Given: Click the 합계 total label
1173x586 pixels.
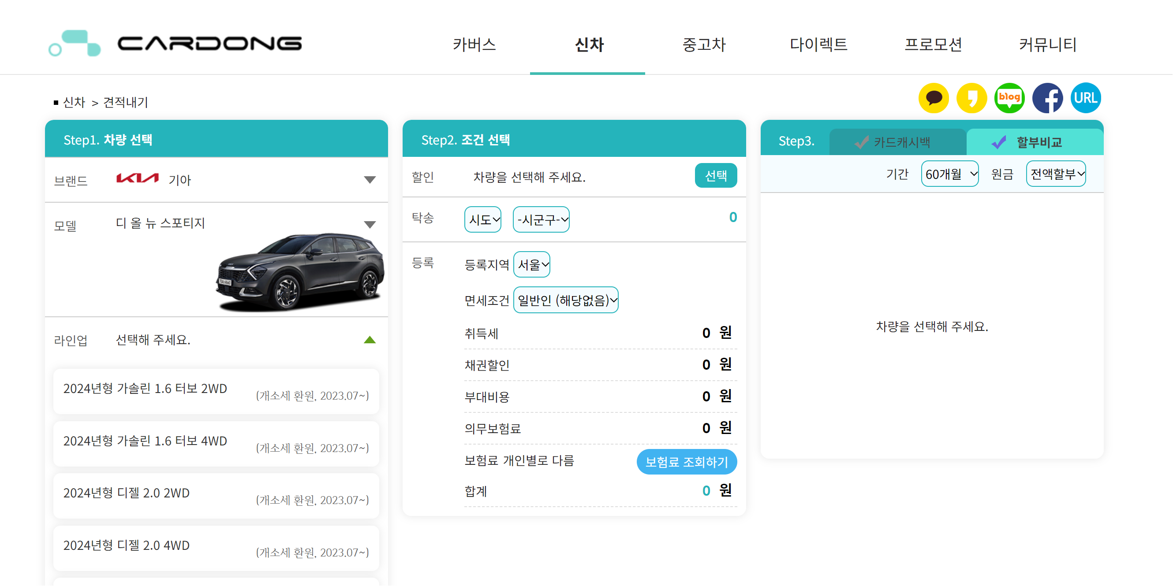Looking at the screenshot, I should (x=476, y=491).
